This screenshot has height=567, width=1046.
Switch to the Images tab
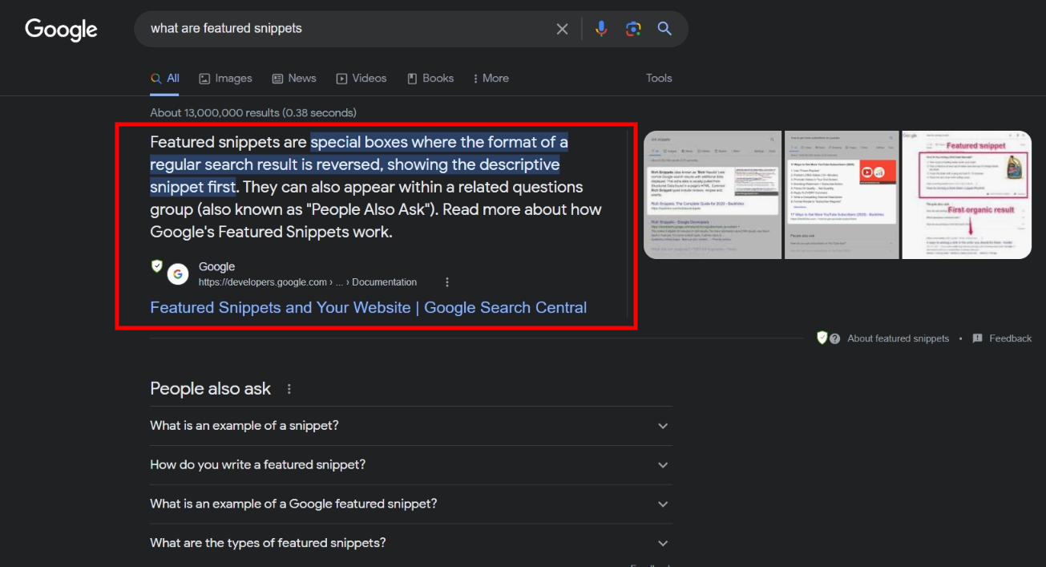(x=225, y=79)
